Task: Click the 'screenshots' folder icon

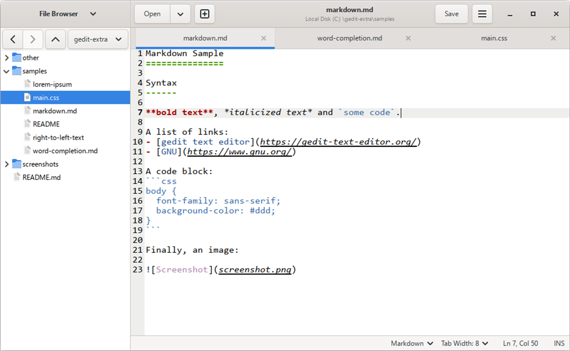Action: click(17, 164)
